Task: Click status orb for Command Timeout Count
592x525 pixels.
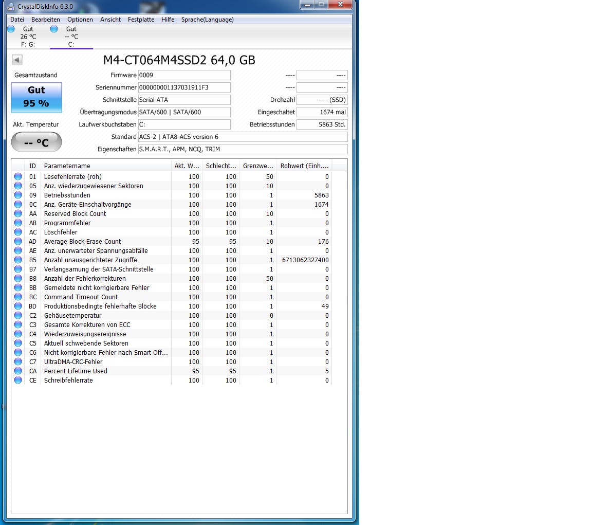Action: pos(18,297)
